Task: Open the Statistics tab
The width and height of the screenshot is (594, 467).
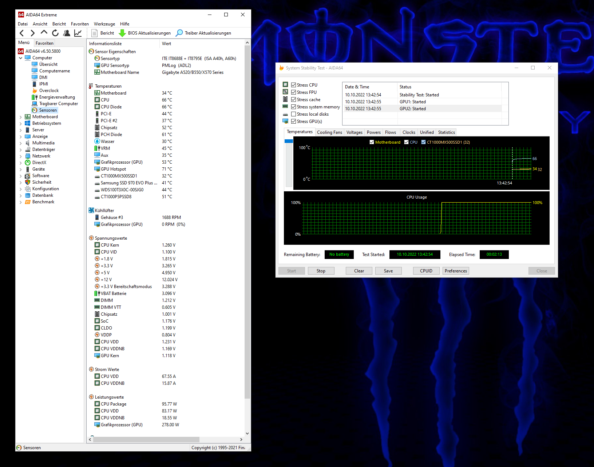Action: pos(446,132)
